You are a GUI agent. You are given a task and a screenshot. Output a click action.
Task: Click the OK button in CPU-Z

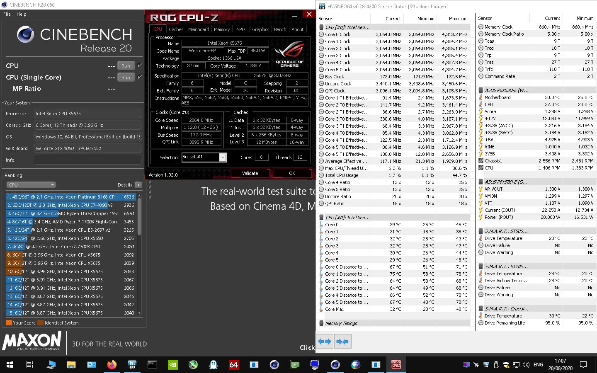click(292, 173)
